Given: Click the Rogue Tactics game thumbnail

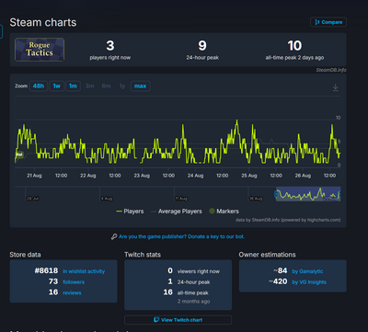Looking at the screenshot, I should (x=40, y=50).
